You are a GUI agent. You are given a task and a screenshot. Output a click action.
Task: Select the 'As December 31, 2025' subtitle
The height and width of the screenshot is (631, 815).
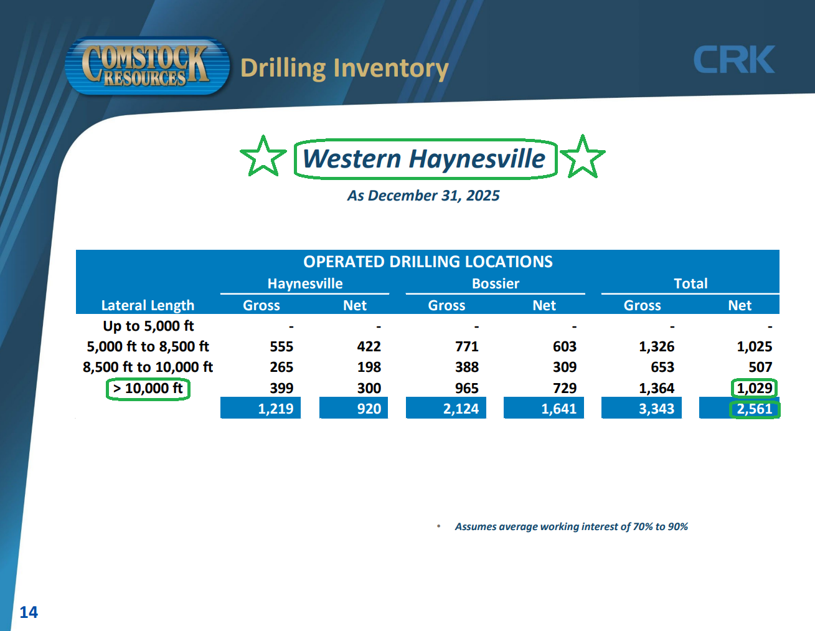click(423, 196)
